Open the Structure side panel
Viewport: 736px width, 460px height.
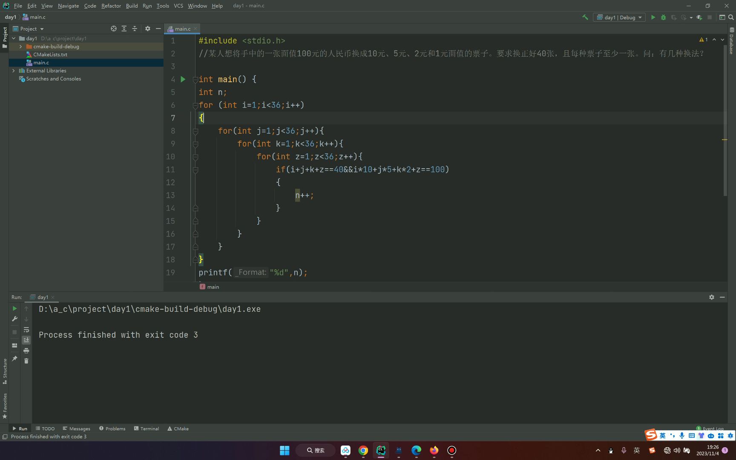coord(5,371)
